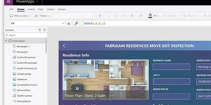
Task: Open the Insert tab
Action: [31, 9]
